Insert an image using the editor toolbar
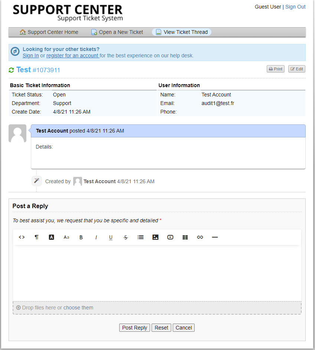The height and width of the screenshot is (350, 315). coord(156,237)
